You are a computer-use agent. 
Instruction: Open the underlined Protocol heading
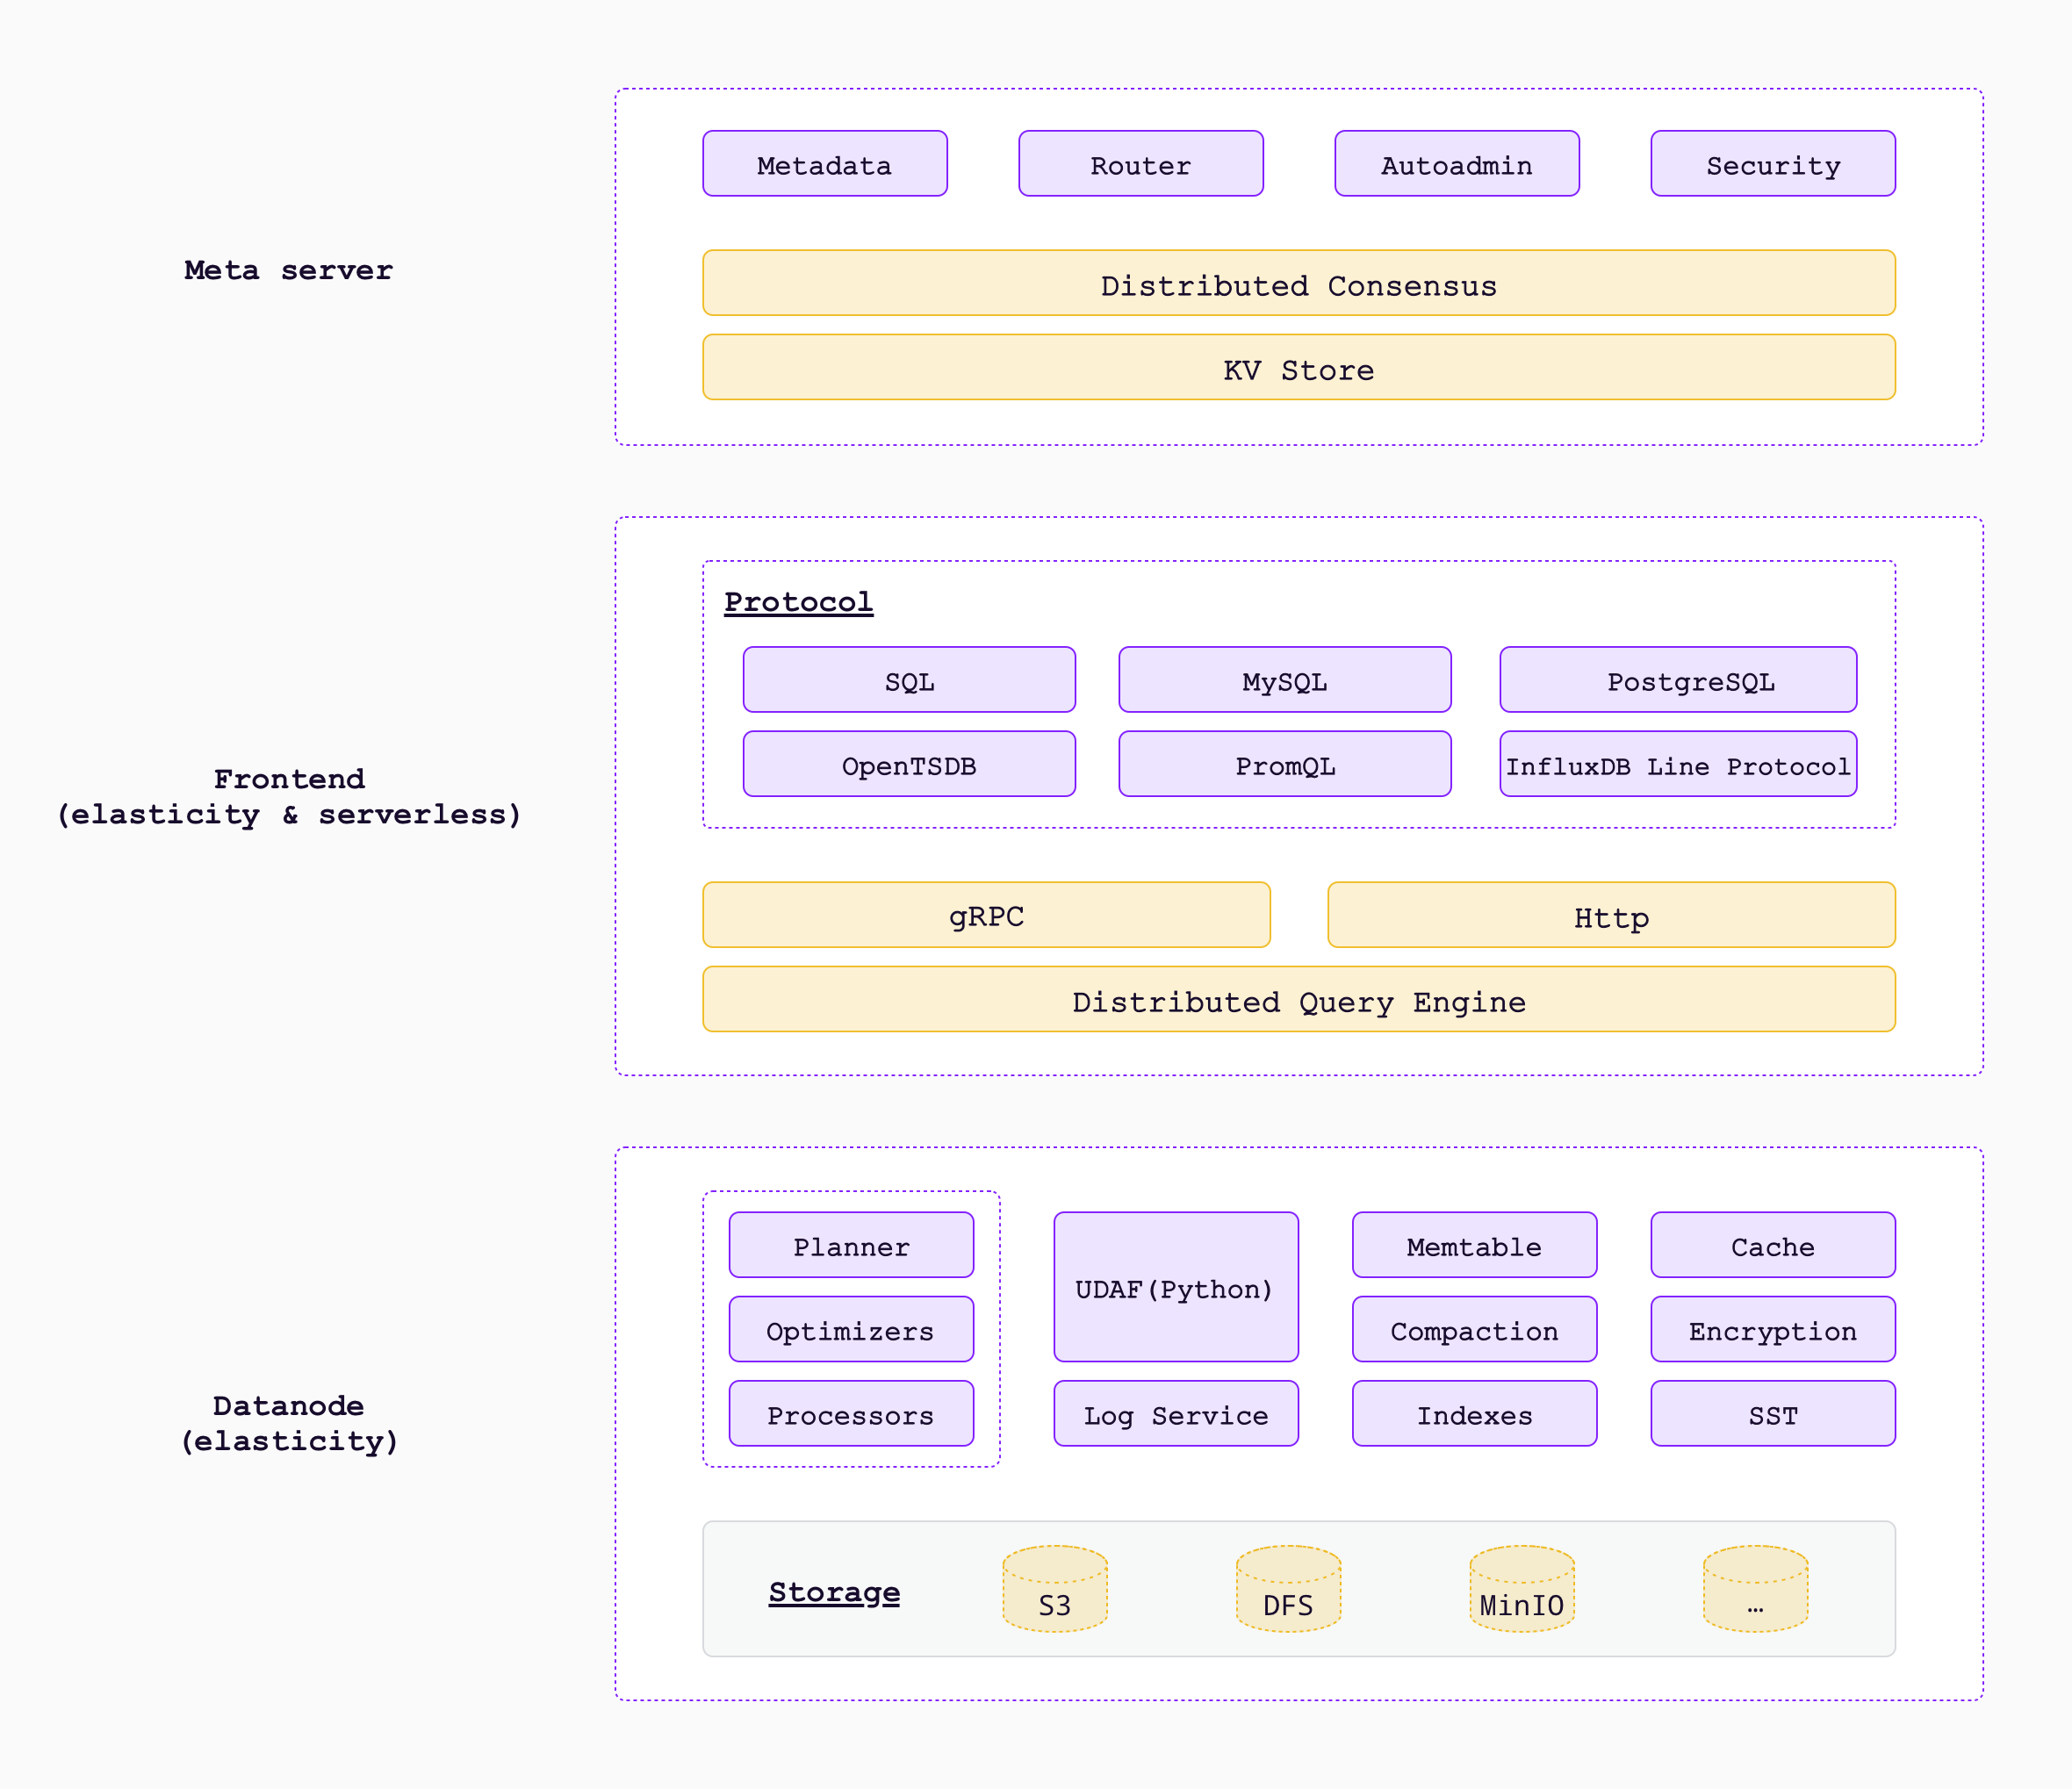pos(798,602)
